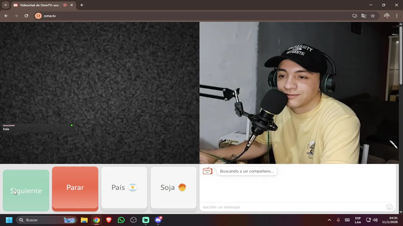Click the taskbar Buscar search box
The height and width of the screenshot is (226, 403).
(47, 220)
